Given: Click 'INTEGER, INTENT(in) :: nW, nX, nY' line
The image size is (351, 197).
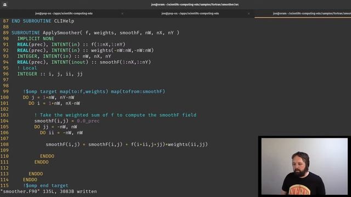Looking at the screenshot, I should point(64,56).
